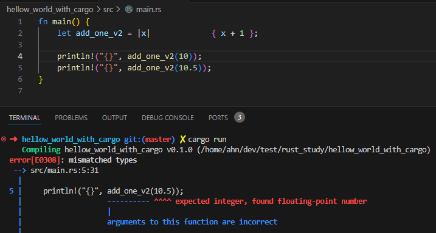The width and height of the screenshot is (436, 233).
Task: Click the closing brace on line 6
Action: [x=41, y=79]
